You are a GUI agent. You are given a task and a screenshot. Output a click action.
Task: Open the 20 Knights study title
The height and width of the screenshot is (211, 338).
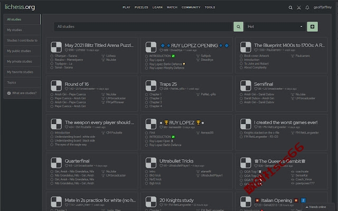click(x=176, y=200)
